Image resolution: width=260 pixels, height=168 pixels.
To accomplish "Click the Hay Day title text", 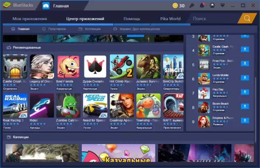I will [218, 89].
